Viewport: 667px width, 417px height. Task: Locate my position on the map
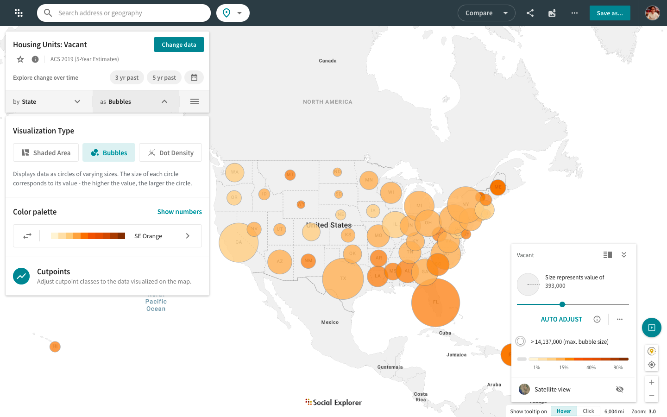652,365
